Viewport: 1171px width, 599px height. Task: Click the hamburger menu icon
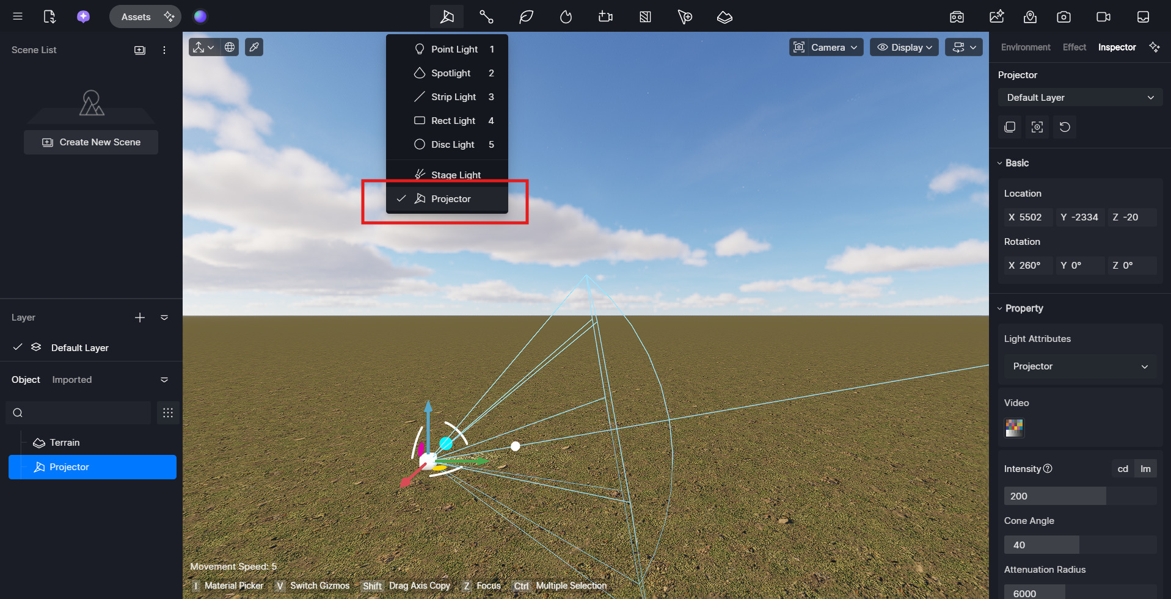coord(18,16)
